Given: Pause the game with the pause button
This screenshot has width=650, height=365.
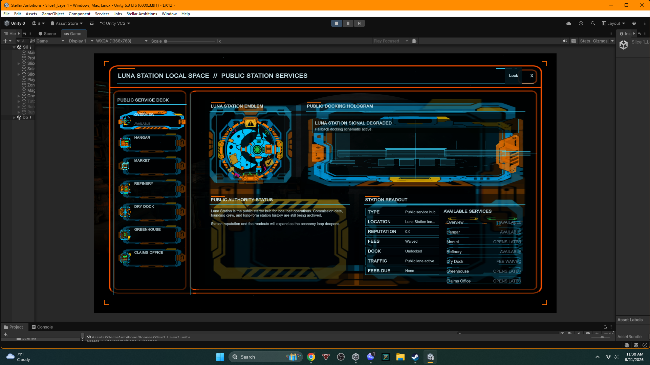Looking at the screenshot, I should [348, 23].
